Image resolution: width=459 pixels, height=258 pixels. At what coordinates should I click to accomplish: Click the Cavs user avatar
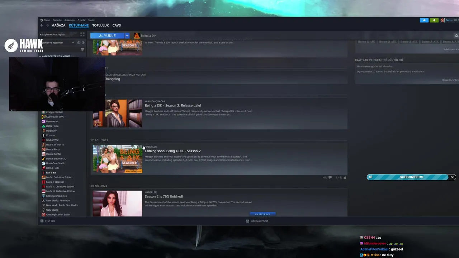pyautogui.click(x=443, y=20)
